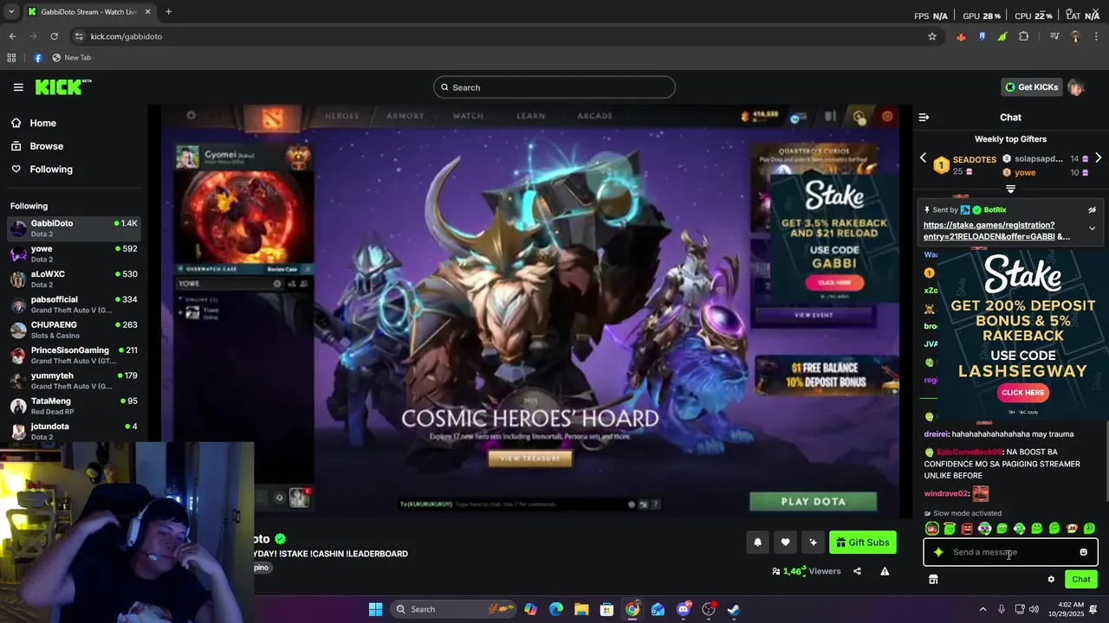
Task: Open TataMeng channel in Following list
Action: (74, 406)
